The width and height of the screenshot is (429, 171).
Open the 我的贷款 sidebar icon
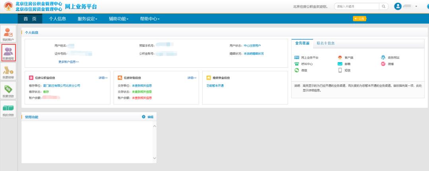click(x=8, y=109)
